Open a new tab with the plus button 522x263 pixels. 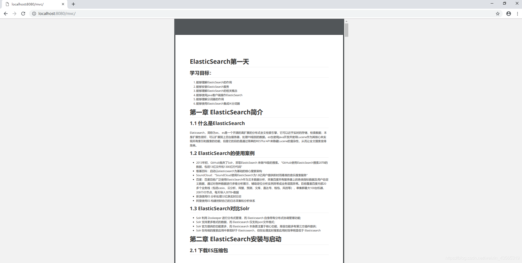click(x=73, y=4)
